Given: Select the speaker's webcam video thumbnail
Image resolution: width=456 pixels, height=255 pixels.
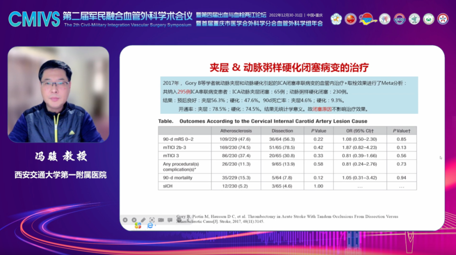Looking at the screenshot, I should click(x=58, y=94).
